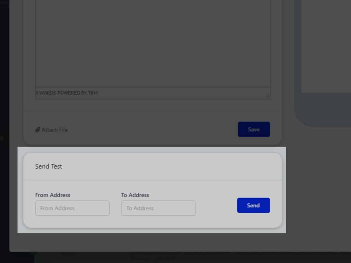Viewport: 351px width, 263px height.
Task: Click the To Address field label
Action: [x=135, y=195]
